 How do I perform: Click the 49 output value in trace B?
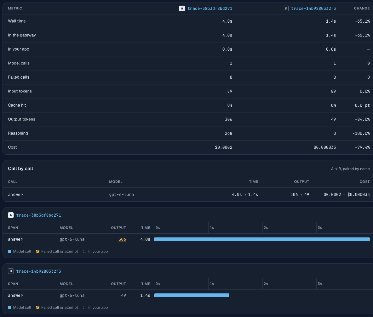pos(123,295)
